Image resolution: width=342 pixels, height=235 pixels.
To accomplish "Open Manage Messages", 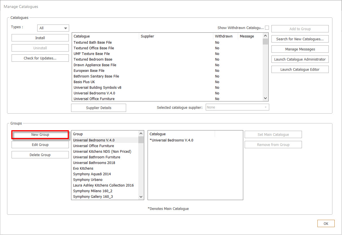I will (x=300, y=49).
